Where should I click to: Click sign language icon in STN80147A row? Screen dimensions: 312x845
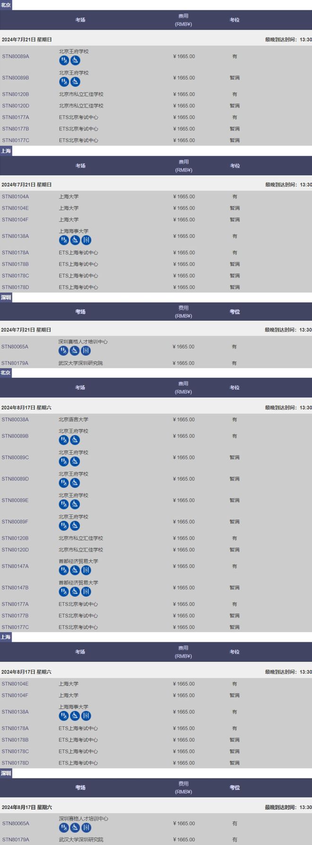click(x=64, y=570)
